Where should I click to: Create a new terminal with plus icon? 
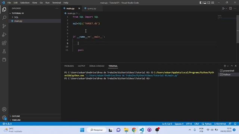(225, 66)
